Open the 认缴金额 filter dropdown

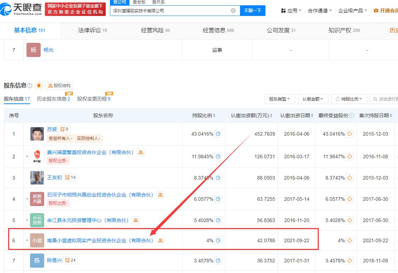point(313,99)
